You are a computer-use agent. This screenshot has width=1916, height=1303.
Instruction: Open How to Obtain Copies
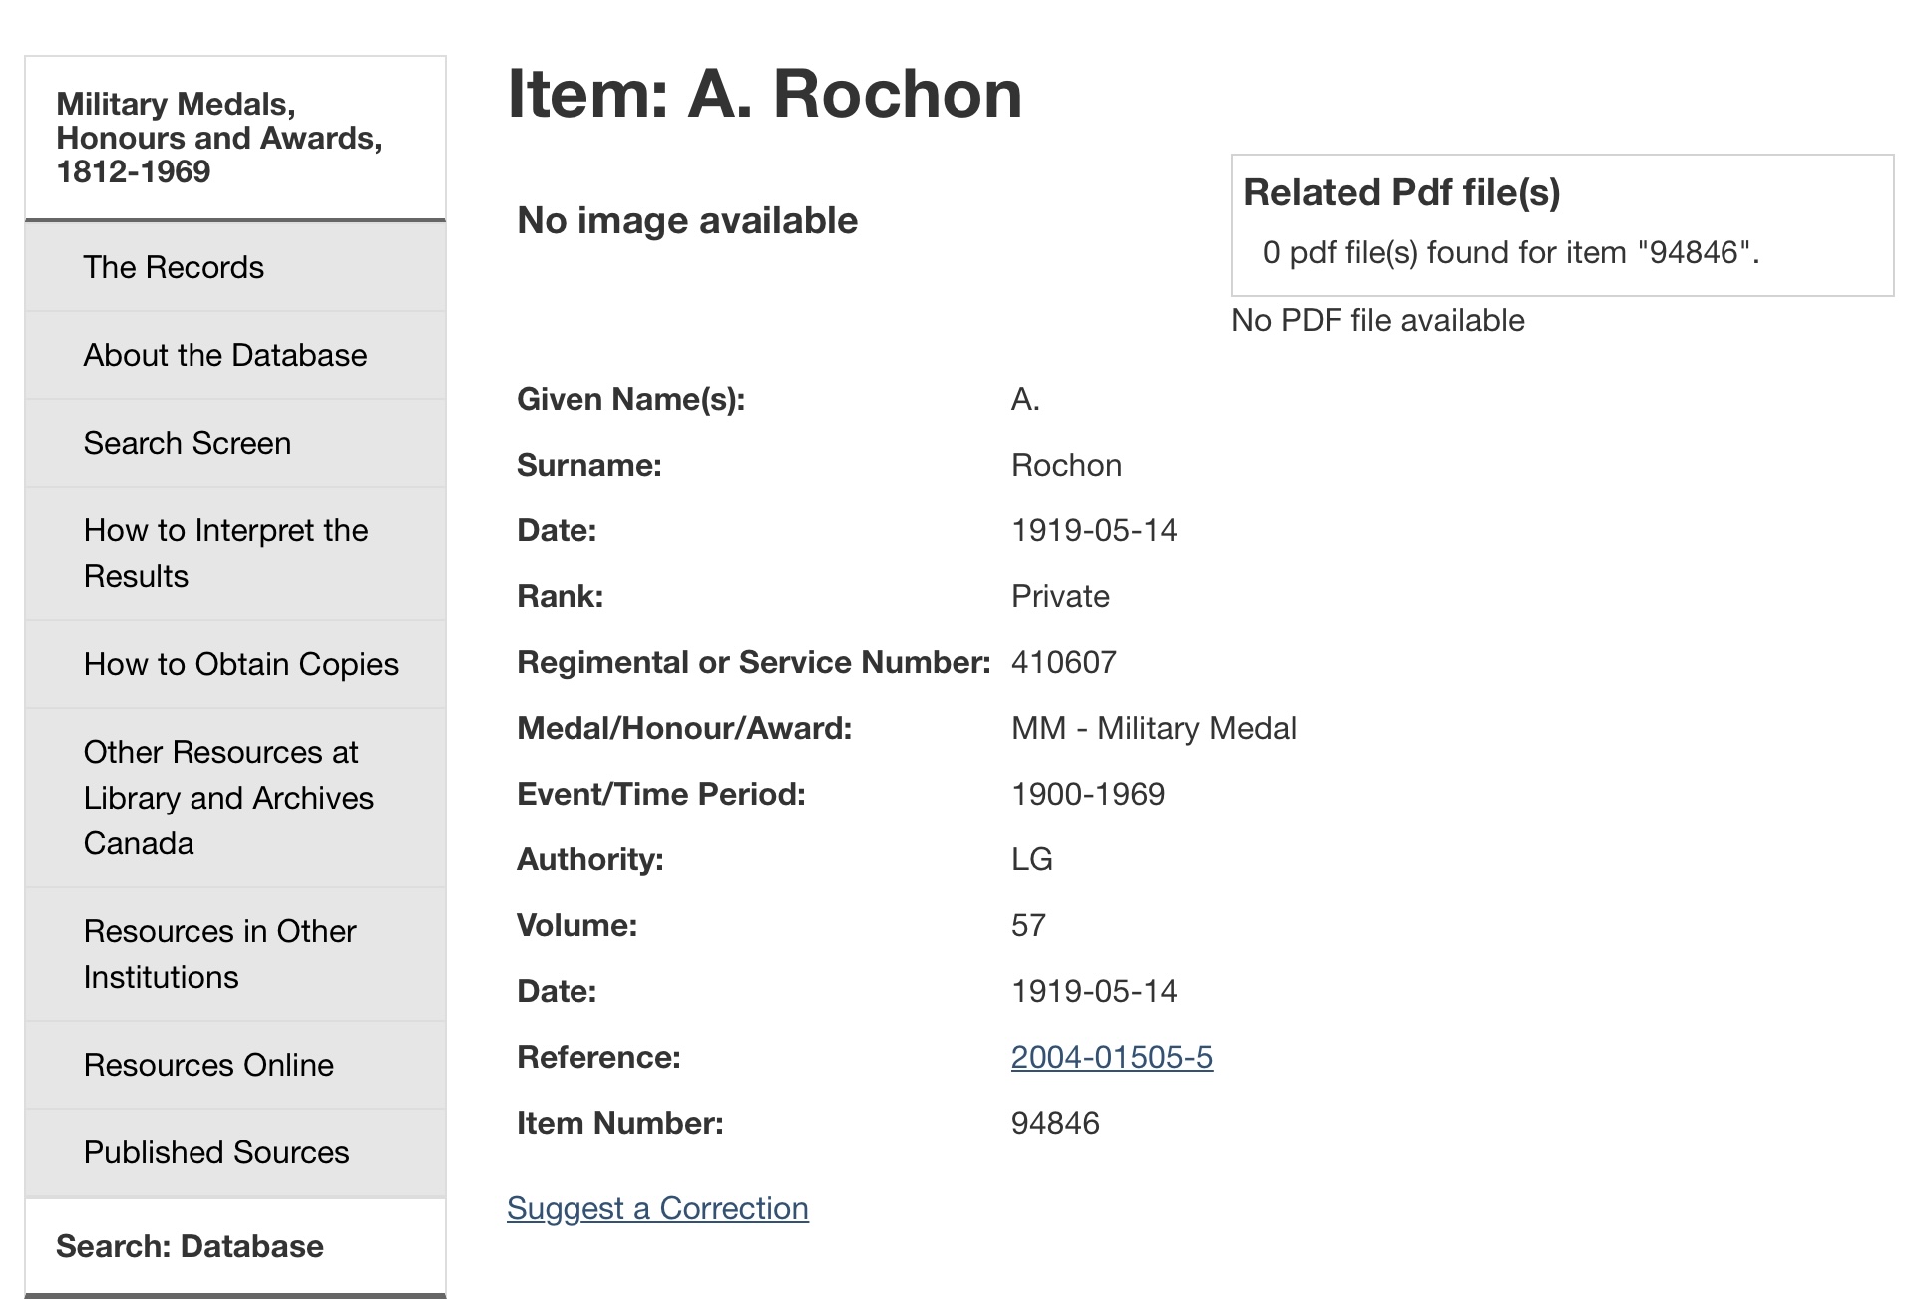click(241, 664)
